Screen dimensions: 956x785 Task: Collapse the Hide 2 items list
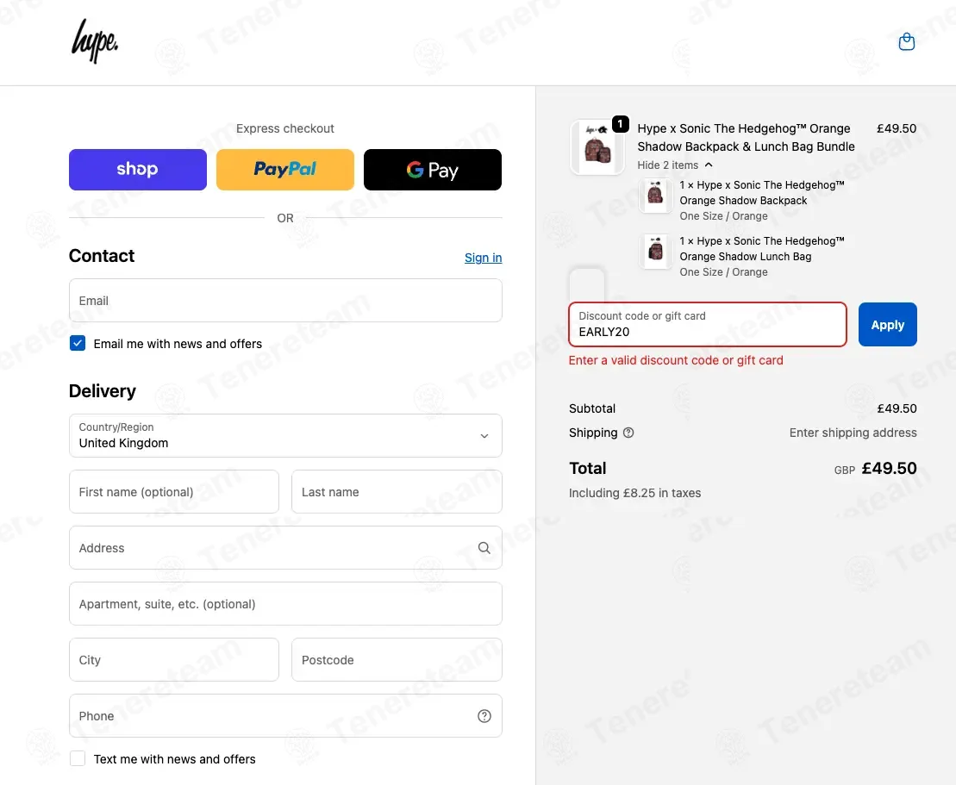(675, 165)
